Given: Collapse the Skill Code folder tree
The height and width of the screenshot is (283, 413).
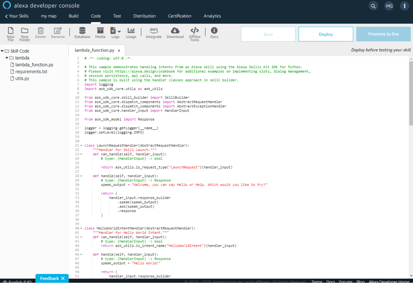Looking at the screenshot, I should (2, 51).
